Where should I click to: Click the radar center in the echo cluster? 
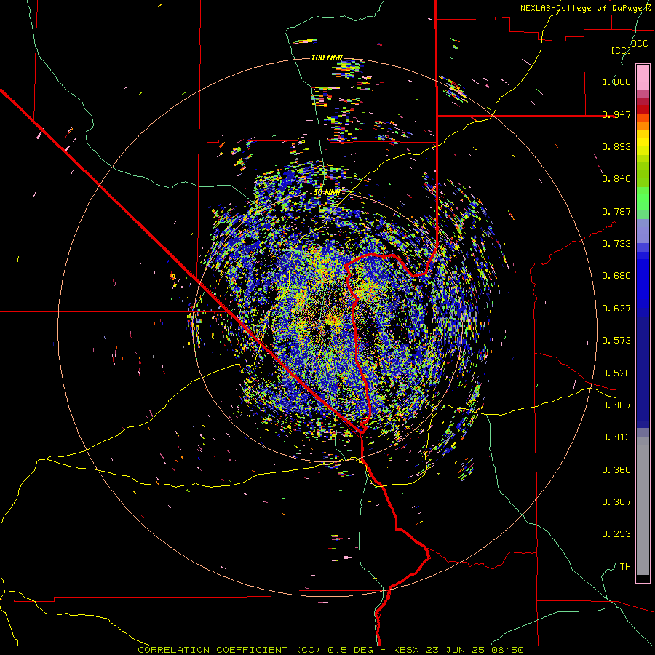point(327,328)
